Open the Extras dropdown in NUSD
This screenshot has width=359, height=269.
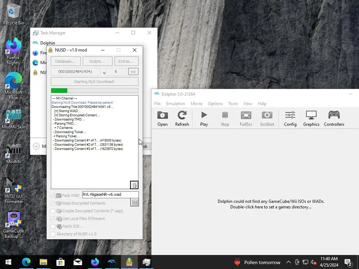[x=126, y=61]
